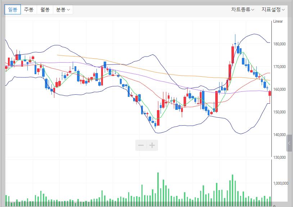Click the 140,000 price axis label
The width and height of the screenshot is (293, 207).
pyautogui.click(x=279, y=135)
